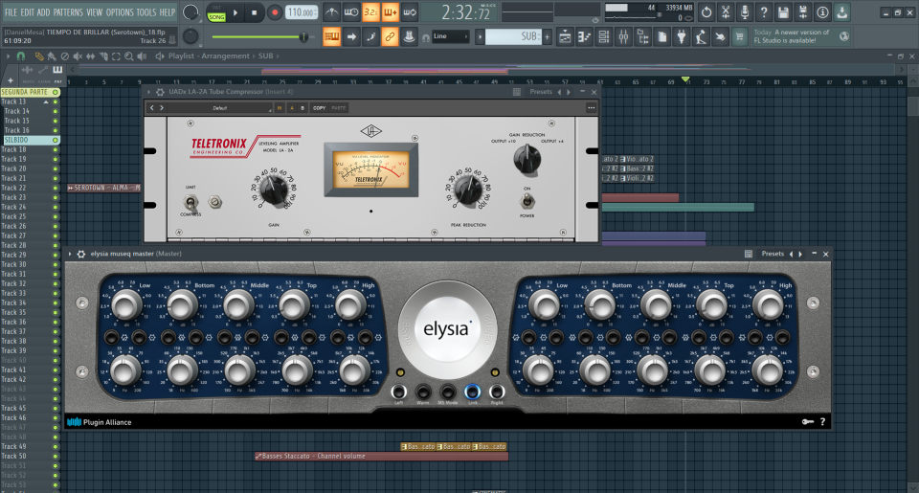Open the Piano roll view icon
Viewport: 919px width, 493px height.
click(x=584, y=37)
